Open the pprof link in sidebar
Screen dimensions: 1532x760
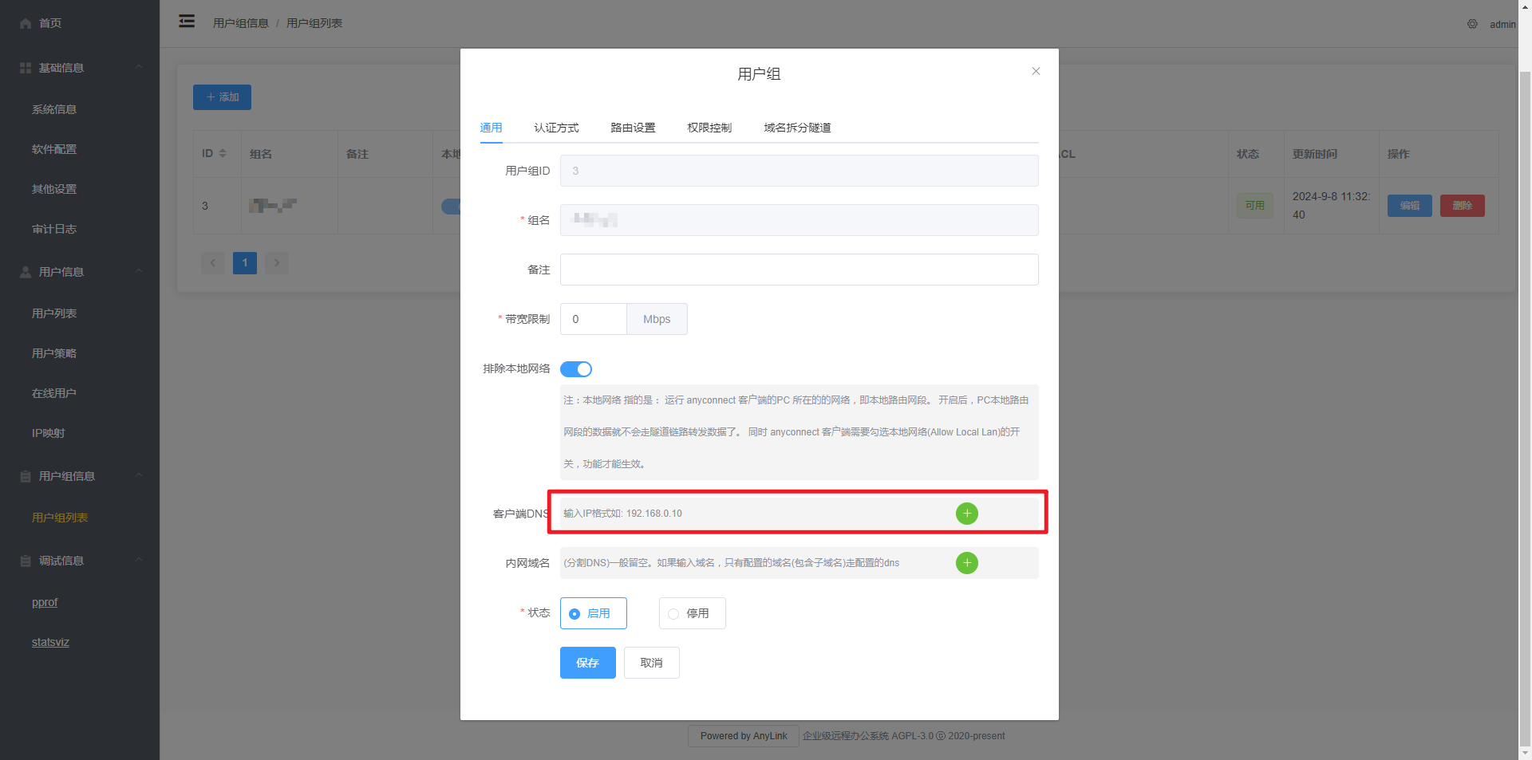pos(45,602)
